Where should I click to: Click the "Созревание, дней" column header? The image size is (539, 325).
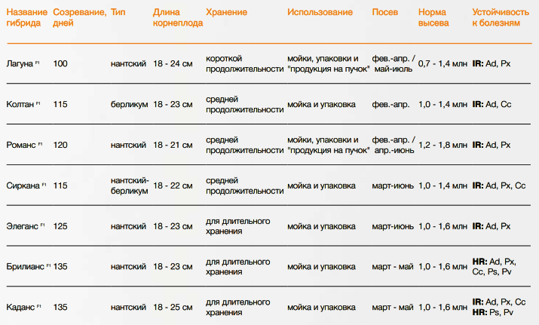point(78,18)
